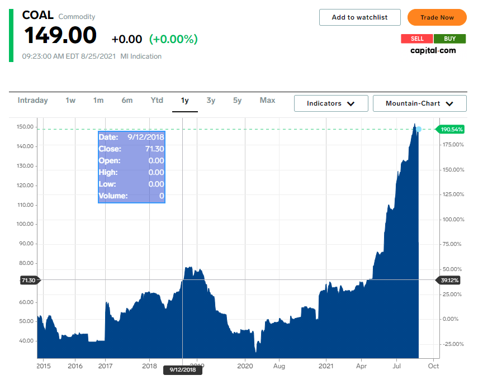
Task: Click the Oct x-axis label
Action: tap(433, 366)
